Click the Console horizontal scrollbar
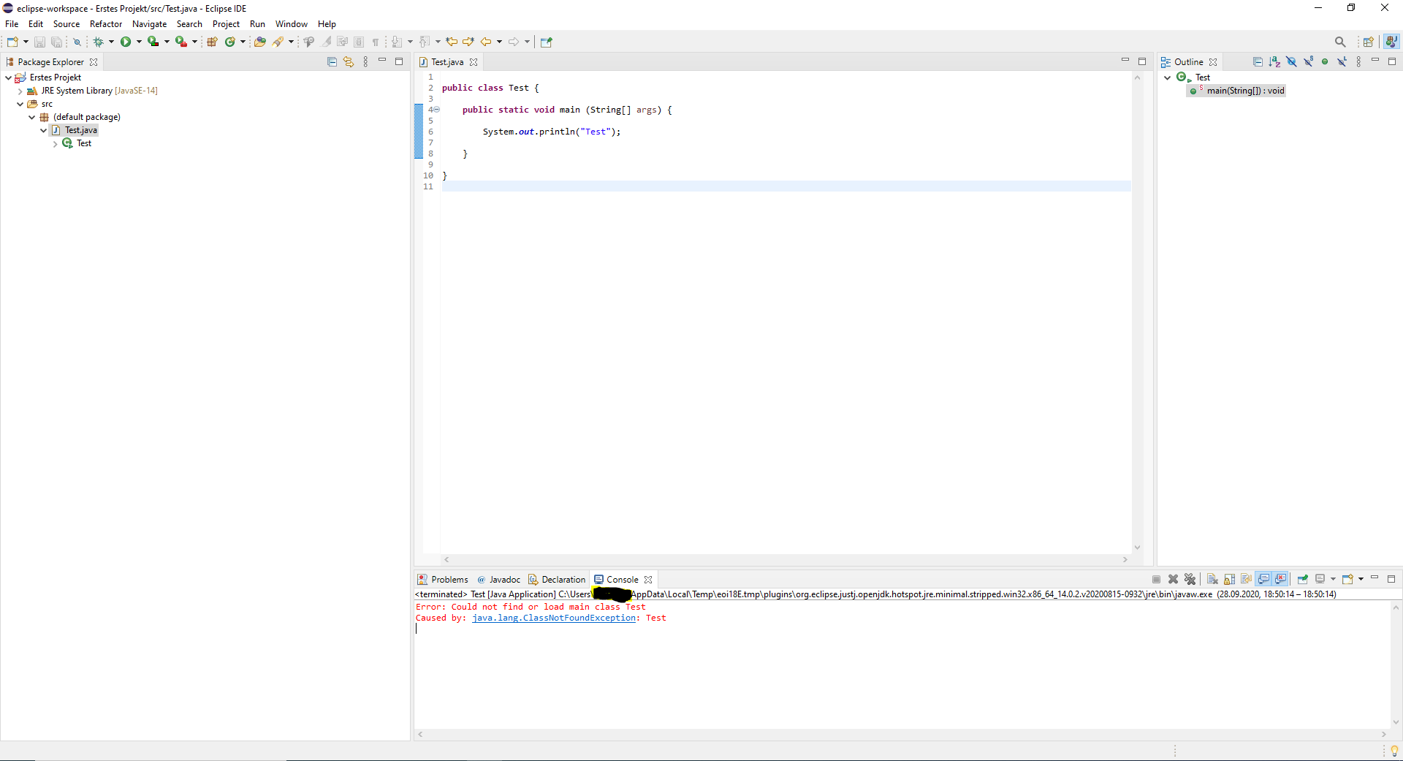The width and height of the screenshot is (1403, 761). point(901,734)
